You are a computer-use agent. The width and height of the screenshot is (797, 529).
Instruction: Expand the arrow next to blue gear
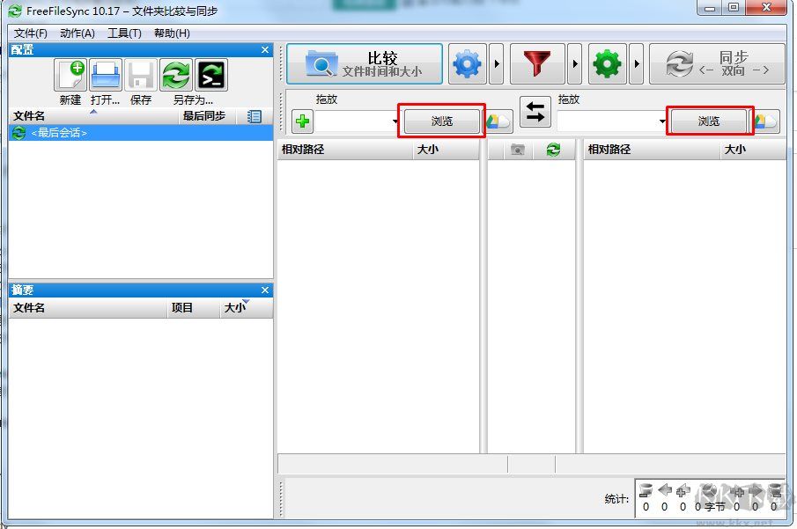coord(497,64)
